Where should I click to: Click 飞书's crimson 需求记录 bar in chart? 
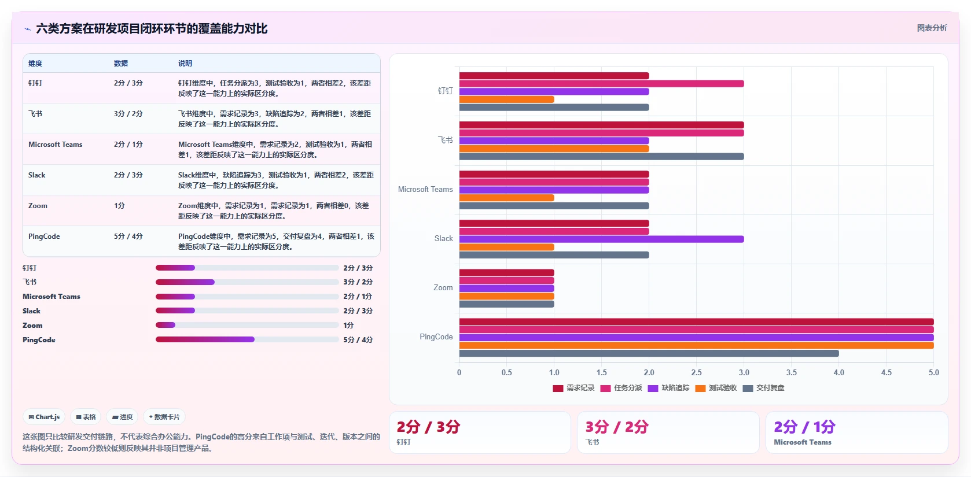[x=601, y=125]
